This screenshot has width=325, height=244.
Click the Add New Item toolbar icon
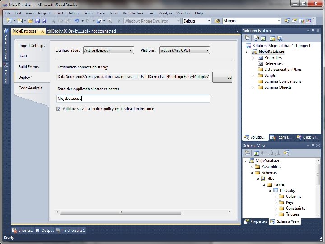[20, 21]
